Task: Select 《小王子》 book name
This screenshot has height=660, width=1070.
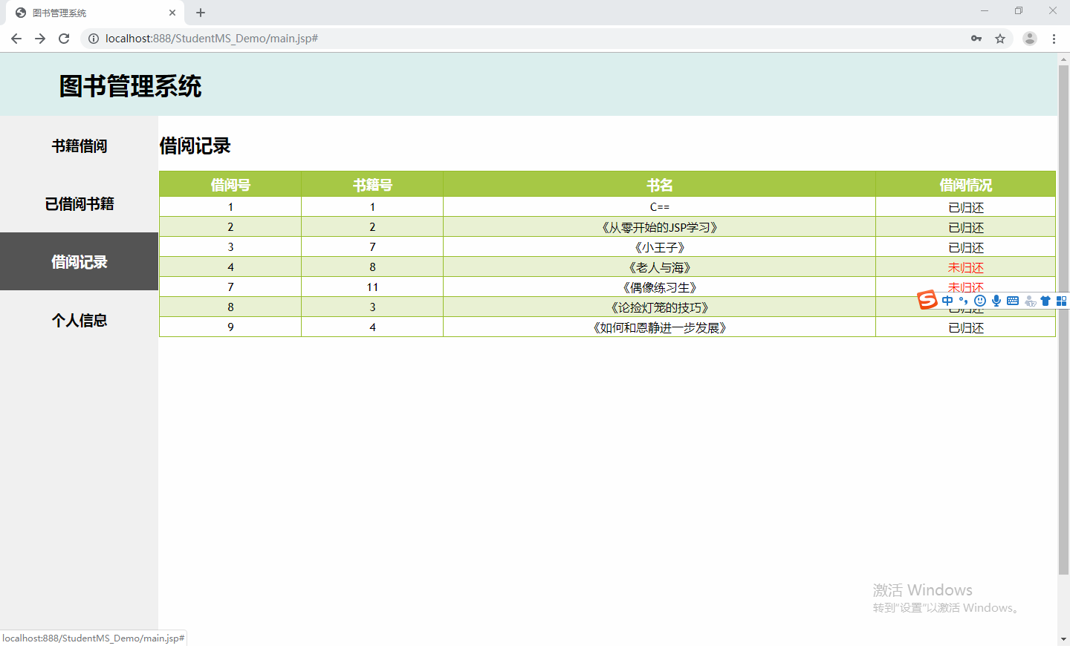Action: 660,247
